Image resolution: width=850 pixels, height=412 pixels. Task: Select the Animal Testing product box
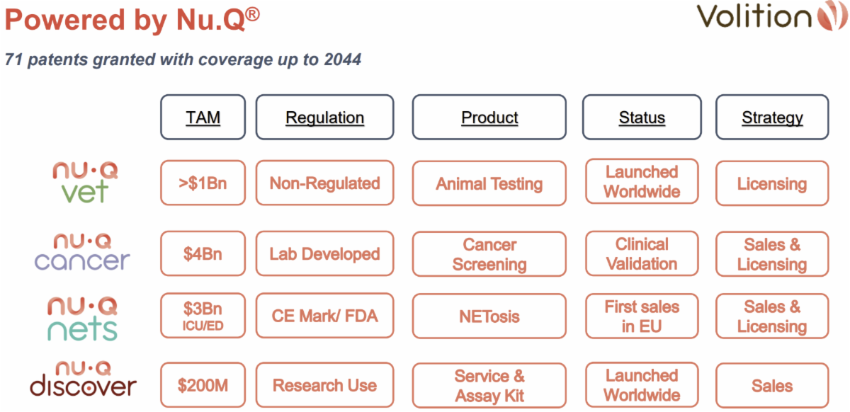coord(489,183)
